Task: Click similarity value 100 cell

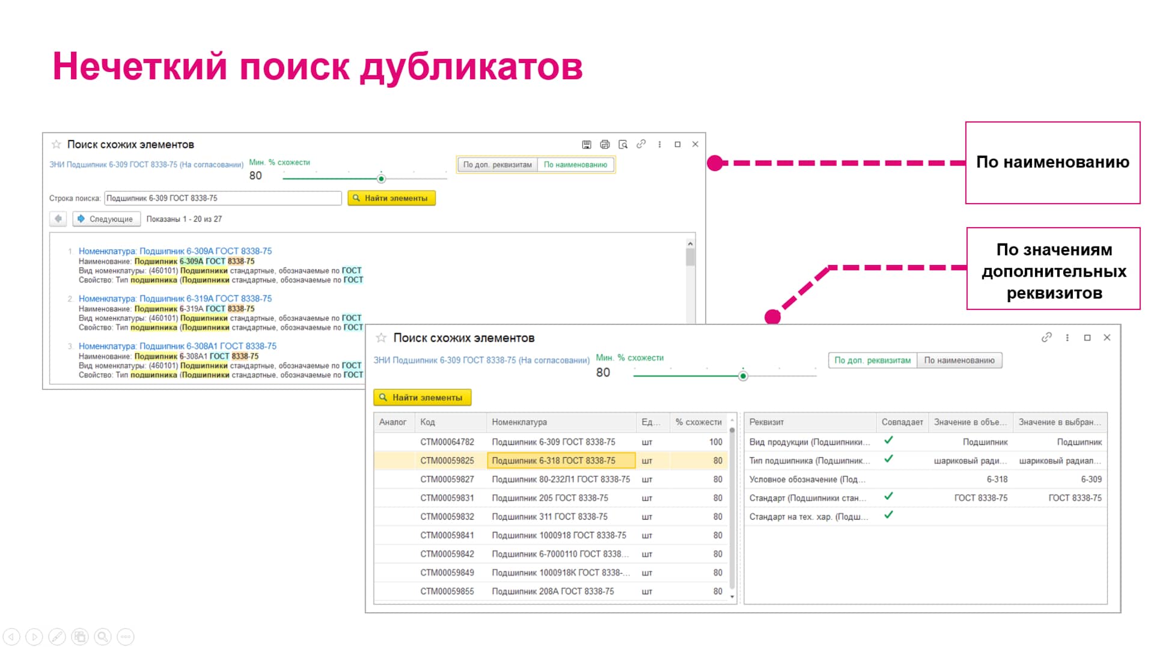Action: coord(698,442)
